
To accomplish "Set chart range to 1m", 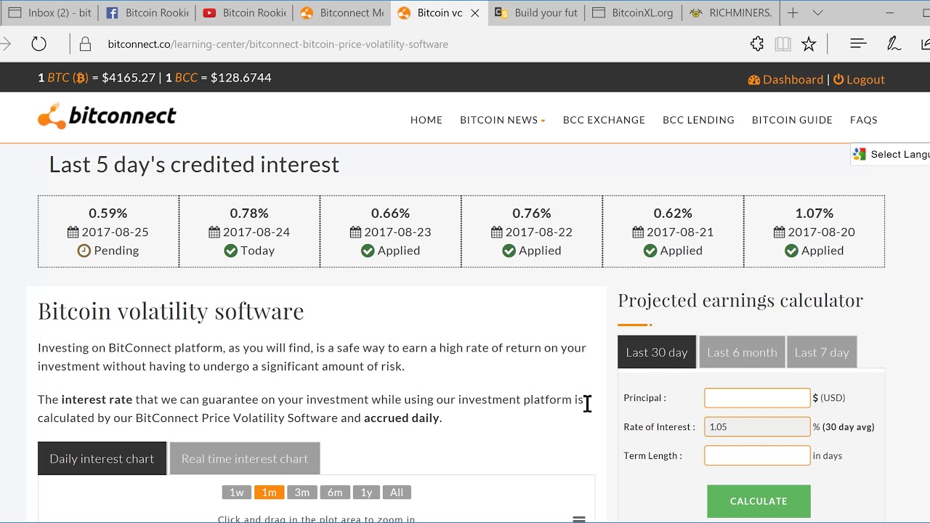I will pyautogui.click(x=269, y=492).
